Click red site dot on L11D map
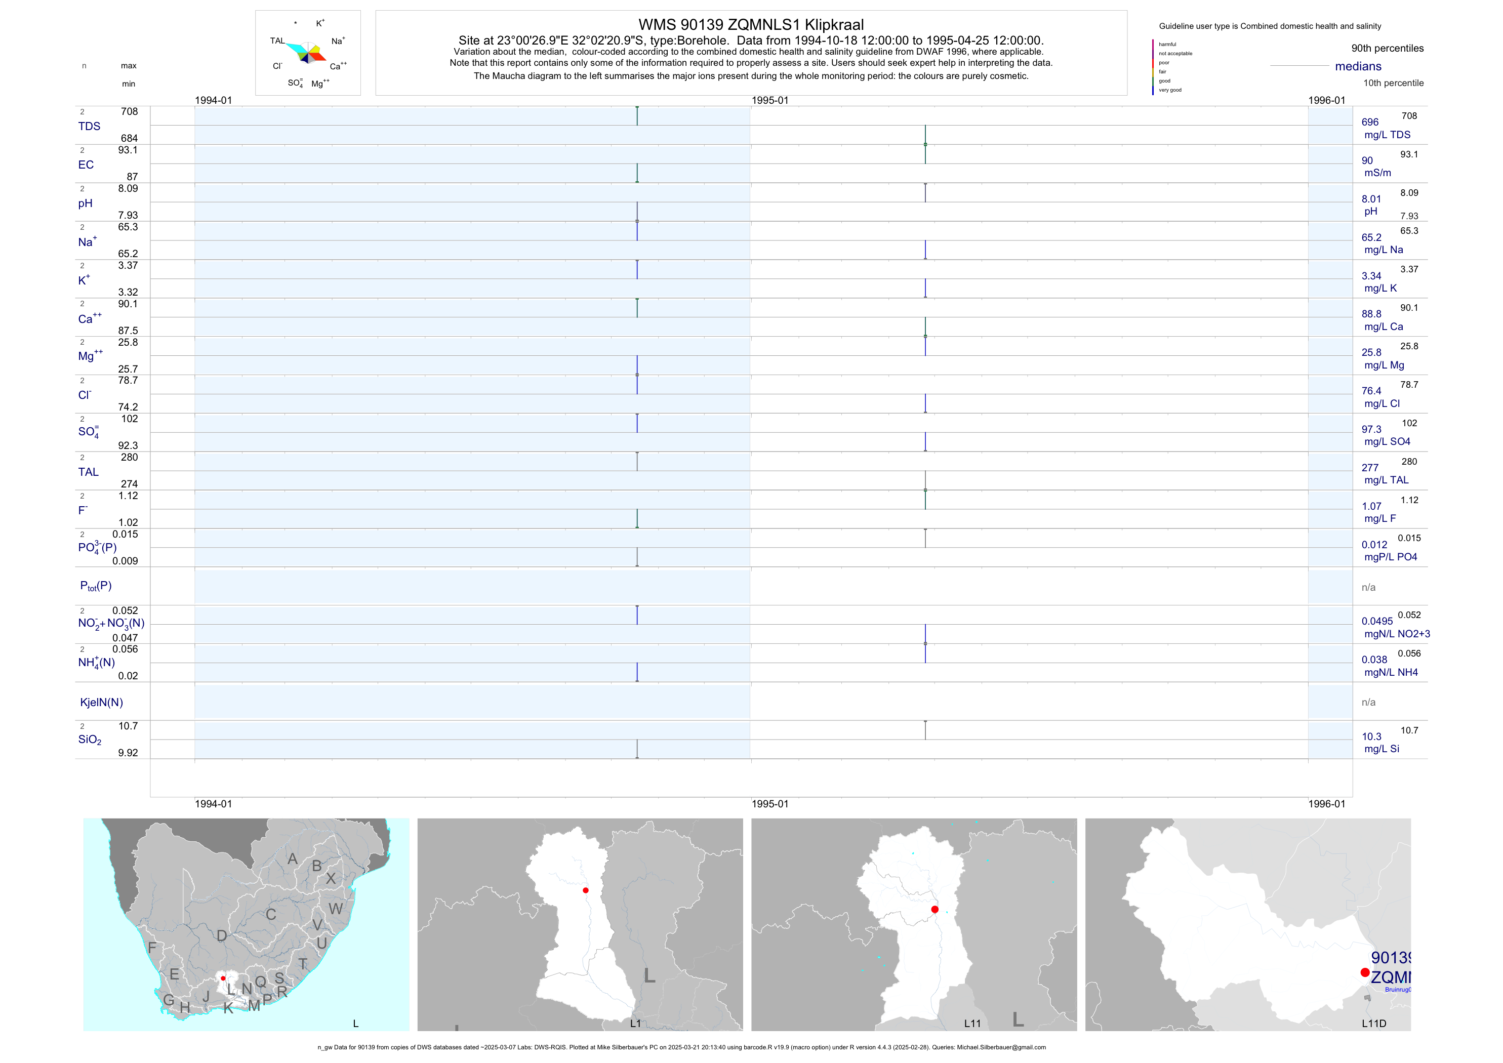 (x=1365, y=973)
